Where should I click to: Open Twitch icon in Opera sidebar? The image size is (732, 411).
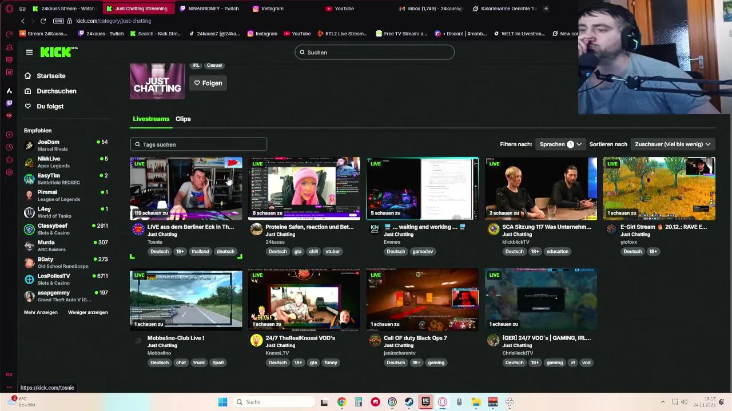9,103
